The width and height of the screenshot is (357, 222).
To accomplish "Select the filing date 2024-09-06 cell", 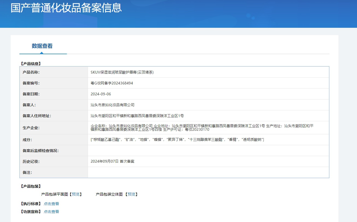I will tap(102, 94).
